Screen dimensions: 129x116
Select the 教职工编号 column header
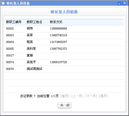coord(14,22)
